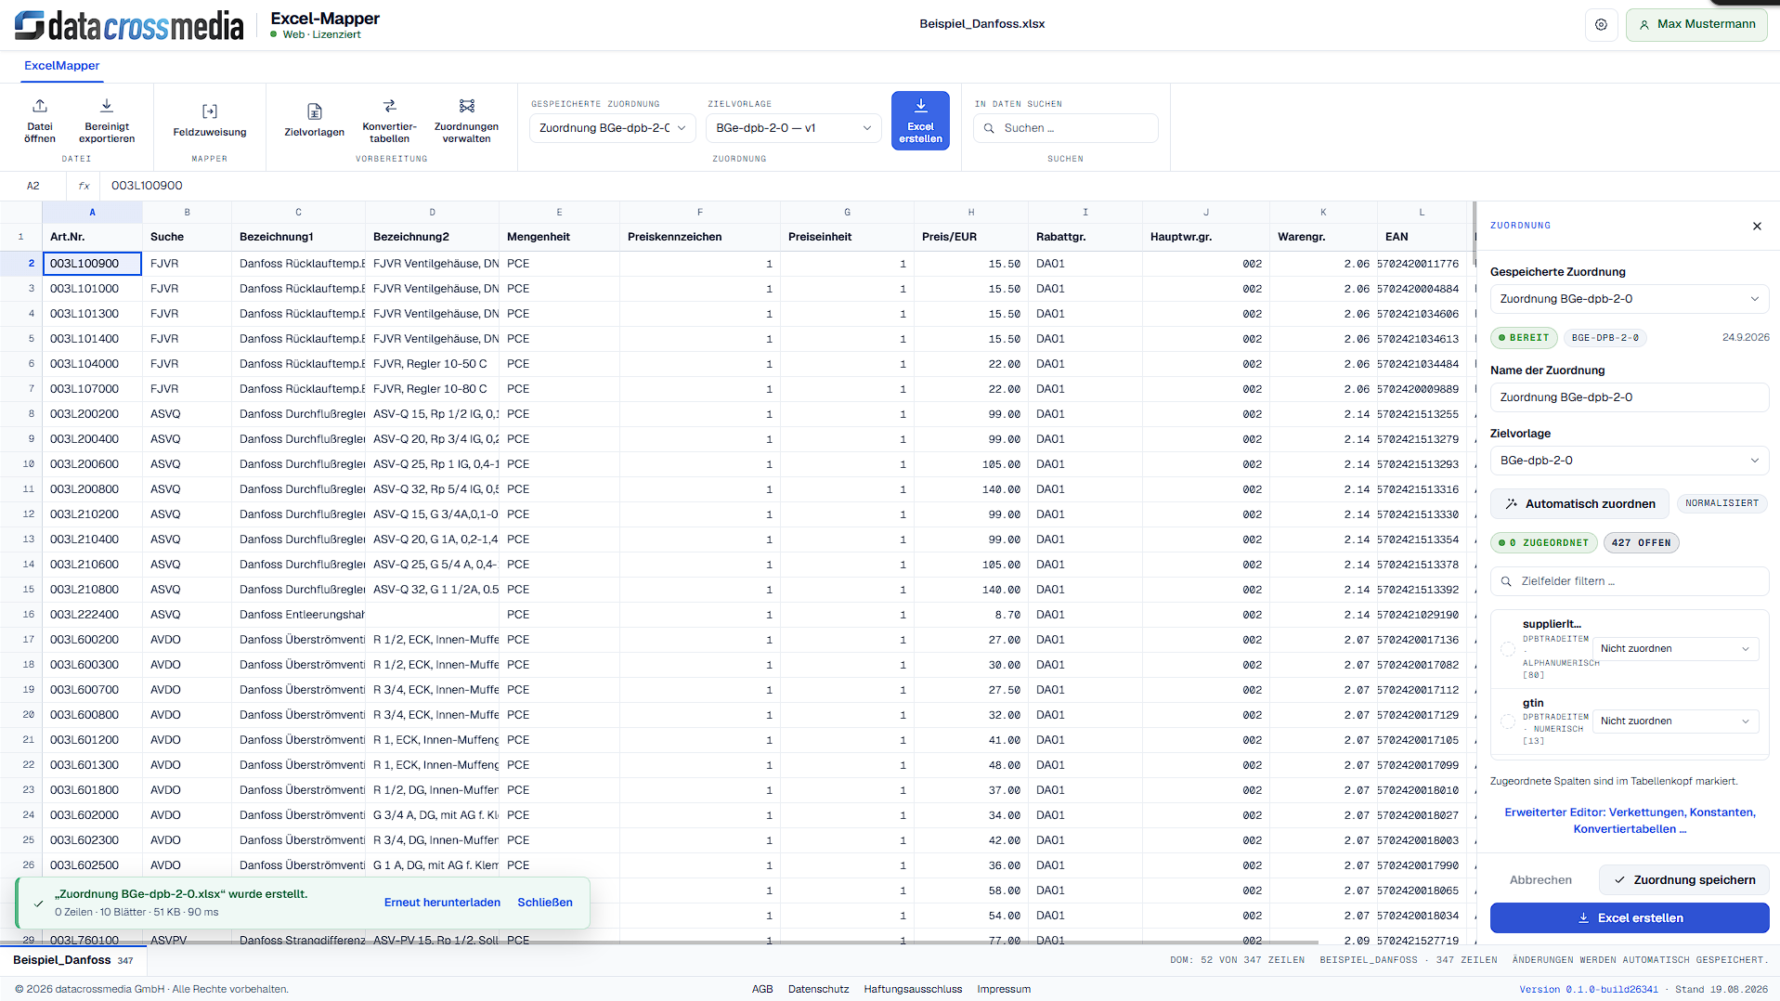Screen dimensions: 1780x1001
Task: Click panel Excel erstellen button
Action: pyautogui.click(x=1630, y=917)
